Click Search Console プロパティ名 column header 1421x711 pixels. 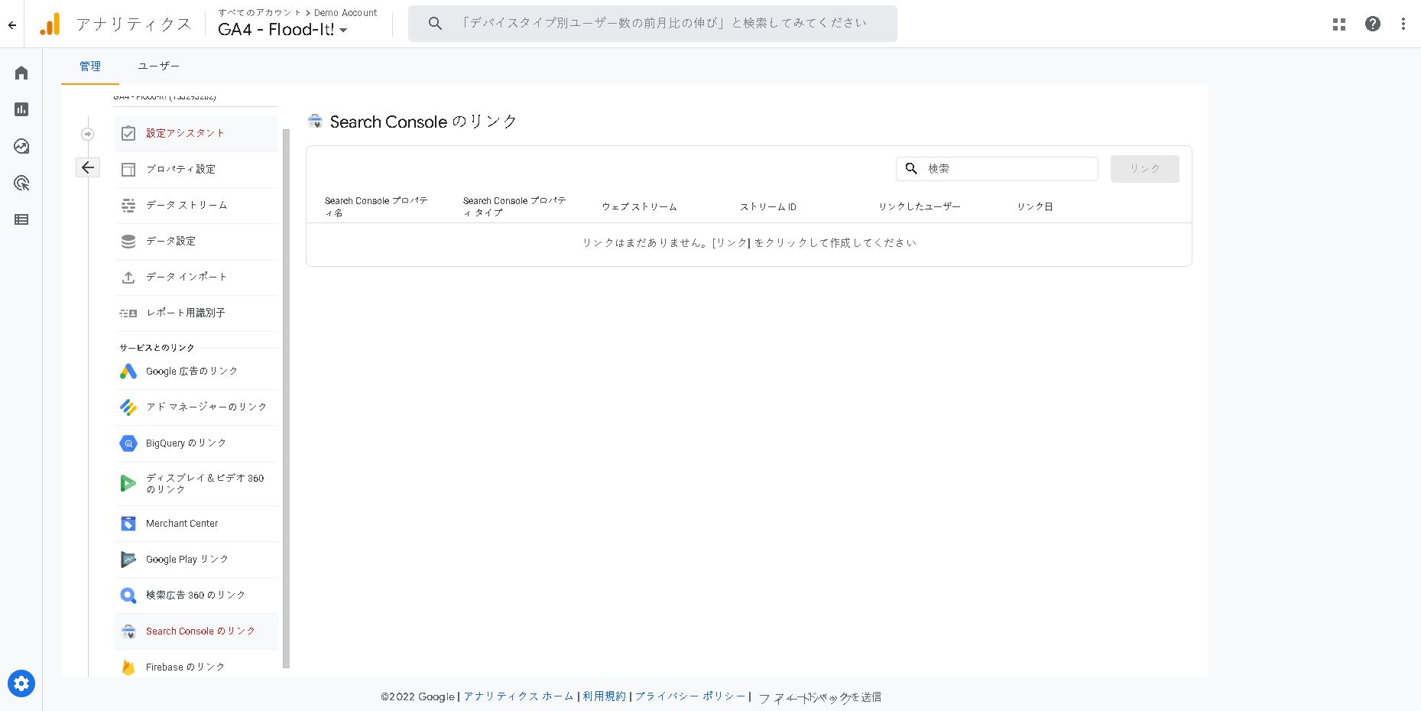pyautogui.click(x=376, y=206)
